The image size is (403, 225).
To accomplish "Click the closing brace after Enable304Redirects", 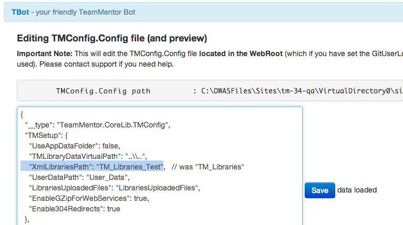I will click(26, 219).
